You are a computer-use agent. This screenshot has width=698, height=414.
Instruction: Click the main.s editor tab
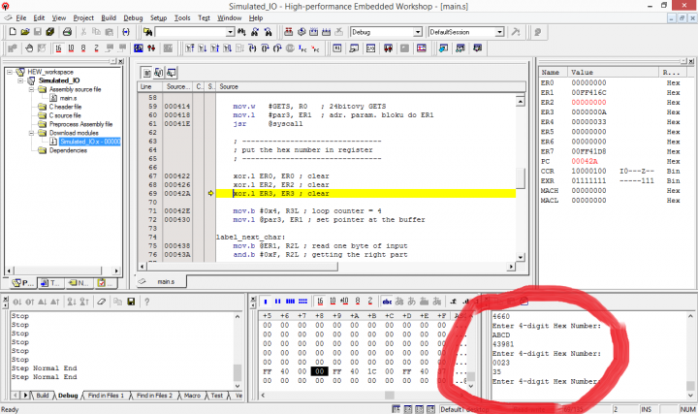point(166,281)
